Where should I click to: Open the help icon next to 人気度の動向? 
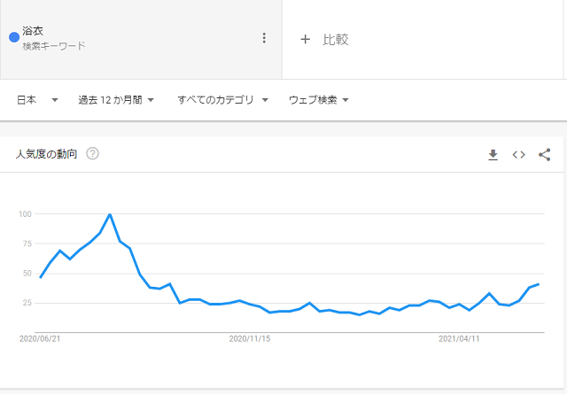pyautogui.click(x=92, y=154)
